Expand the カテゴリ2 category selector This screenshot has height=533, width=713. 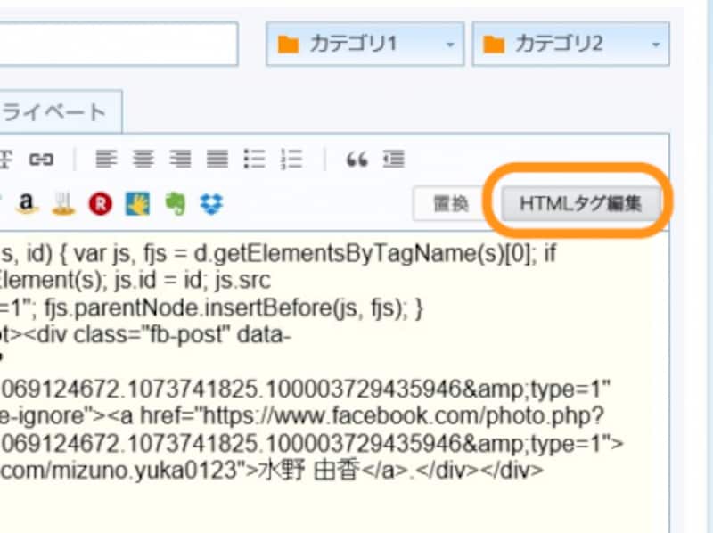(x=655, y=43)
